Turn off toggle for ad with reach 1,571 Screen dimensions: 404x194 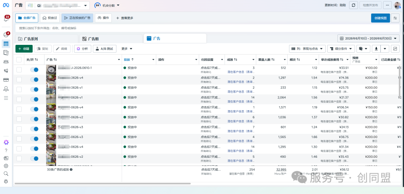34,109
